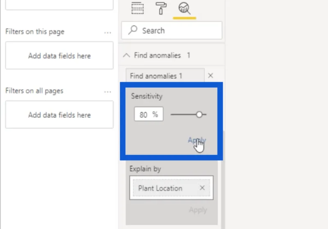The image size is (328, 229).
Task: Click the Sensitivity slider handle
Action: tap(199, 114)
